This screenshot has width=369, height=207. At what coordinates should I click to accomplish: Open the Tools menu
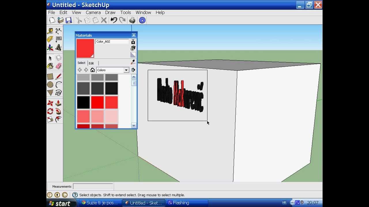point(126,12)
